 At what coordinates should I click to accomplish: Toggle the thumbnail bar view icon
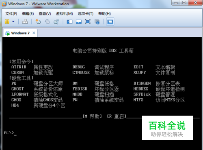tap(79, 22)
